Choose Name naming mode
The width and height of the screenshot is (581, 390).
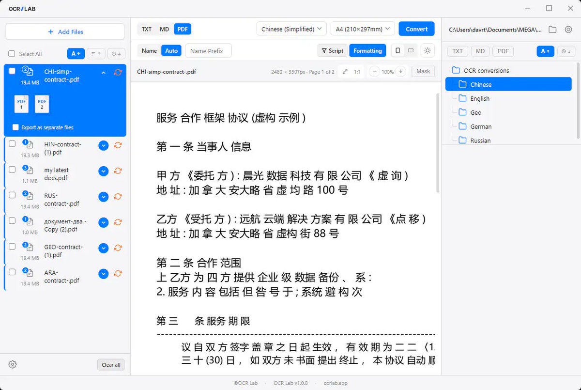(149, 51)
